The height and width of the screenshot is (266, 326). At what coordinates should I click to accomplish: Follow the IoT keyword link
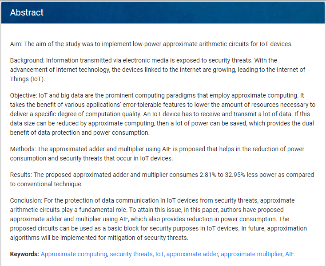click(x=159, y=254)
